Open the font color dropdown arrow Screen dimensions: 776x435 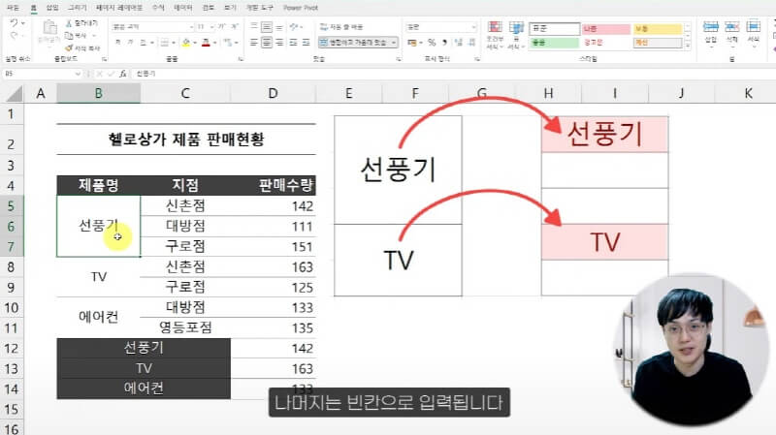coord(214,43)
